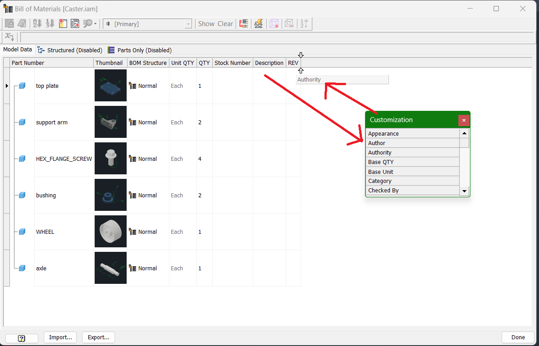Click Done to close the dialog
539x346 pixels.
518,337
